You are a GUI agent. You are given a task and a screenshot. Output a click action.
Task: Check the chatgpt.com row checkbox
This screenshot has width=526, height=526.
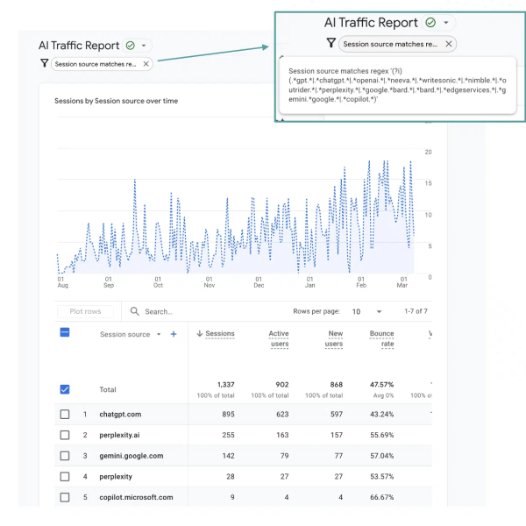pos(65,415)
